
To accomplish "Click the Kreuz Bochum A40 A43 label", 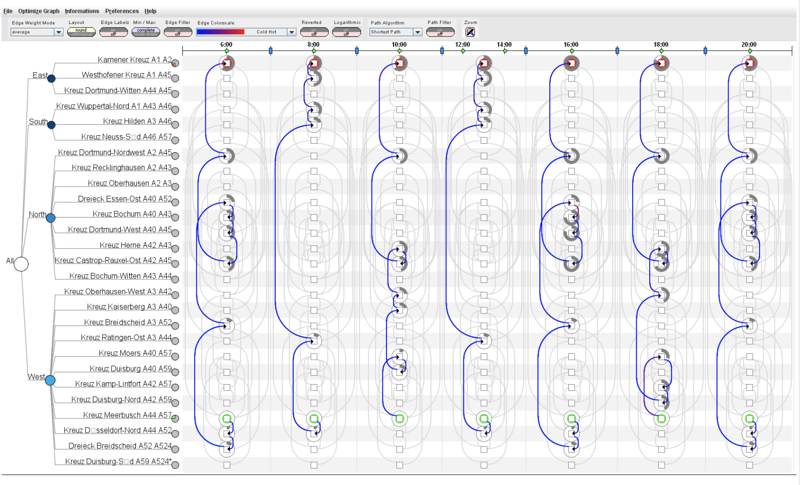I will (132, 214).
